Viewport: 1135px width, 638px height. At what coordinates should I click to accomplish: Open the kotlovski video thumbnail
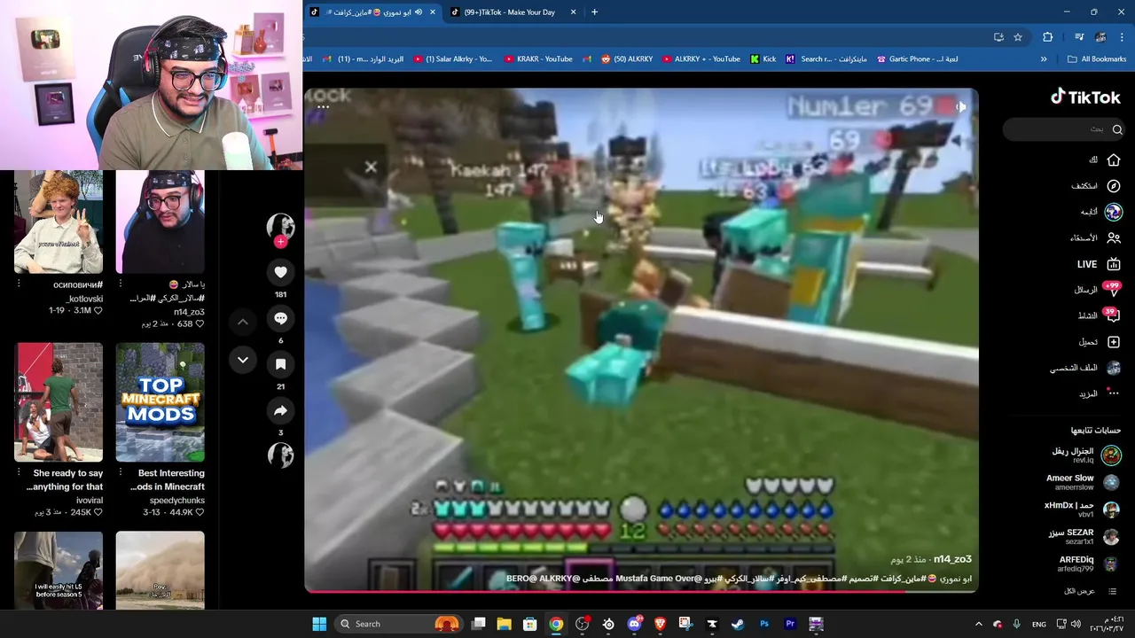click(59, 222)
